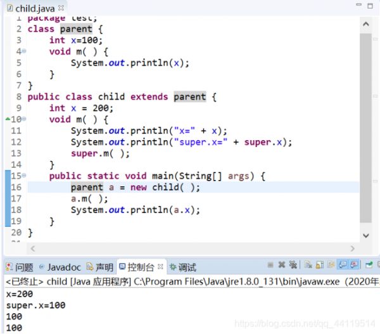
Task: Toggle Show Console on Standard Error icon
Action: click(354, 265)
